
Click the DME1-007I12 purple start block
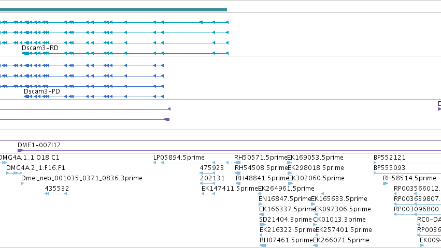[20, 151]
